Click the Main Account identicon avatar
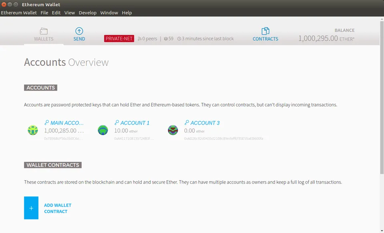Screen dimensions: 384x233 coord(33,130)
